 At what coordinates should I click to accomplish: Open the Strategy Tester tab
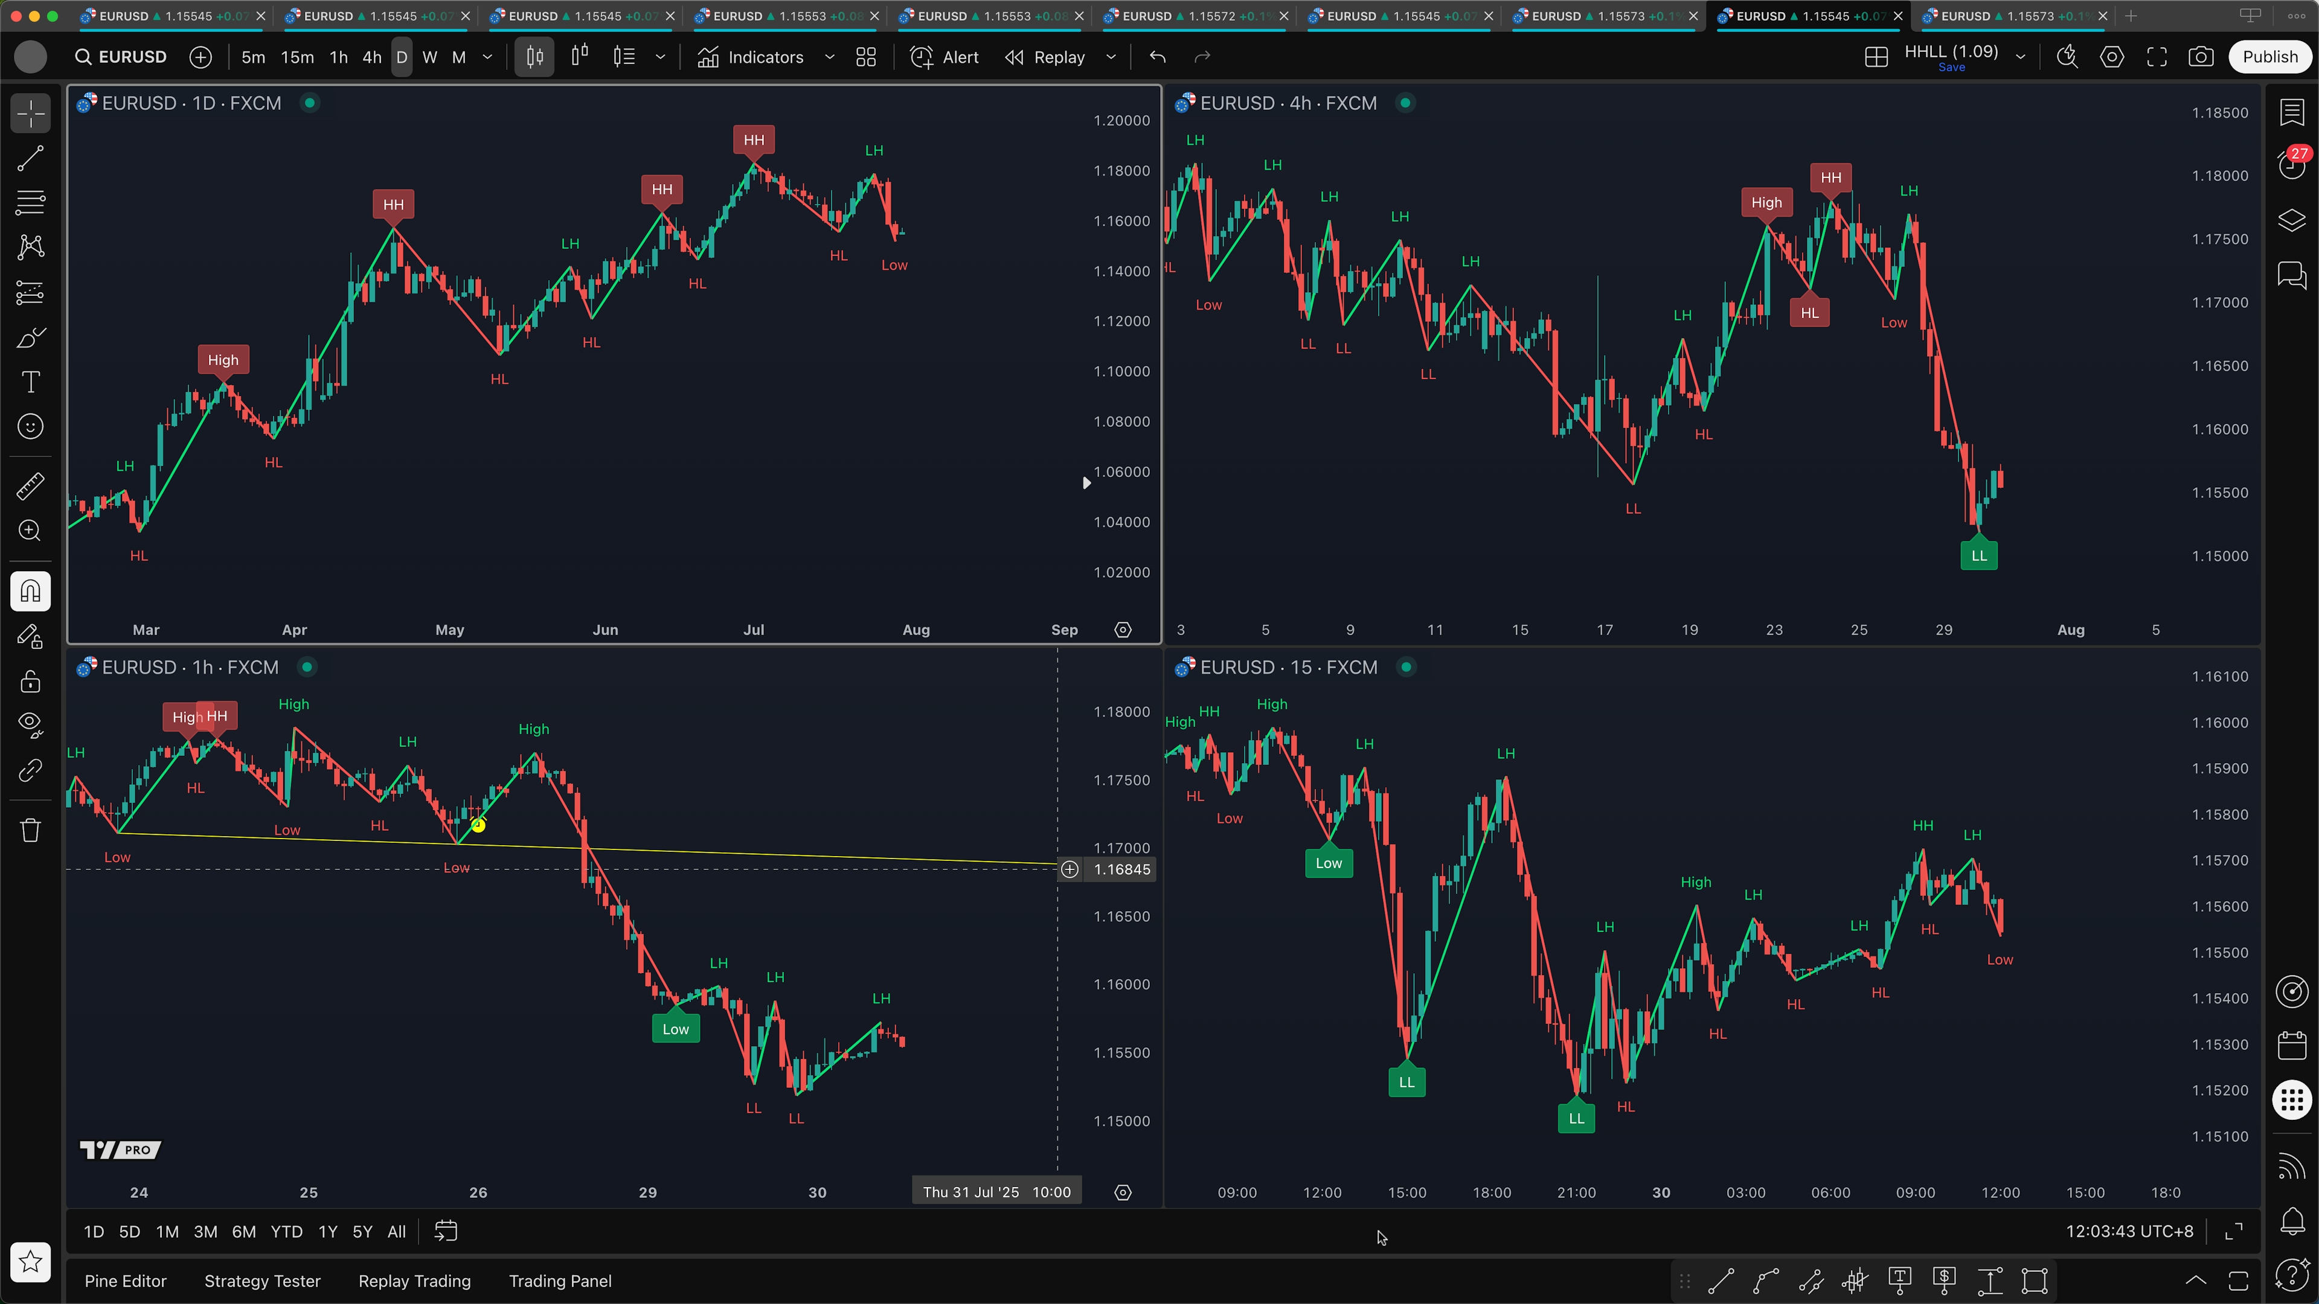[x=262, y=1280]
